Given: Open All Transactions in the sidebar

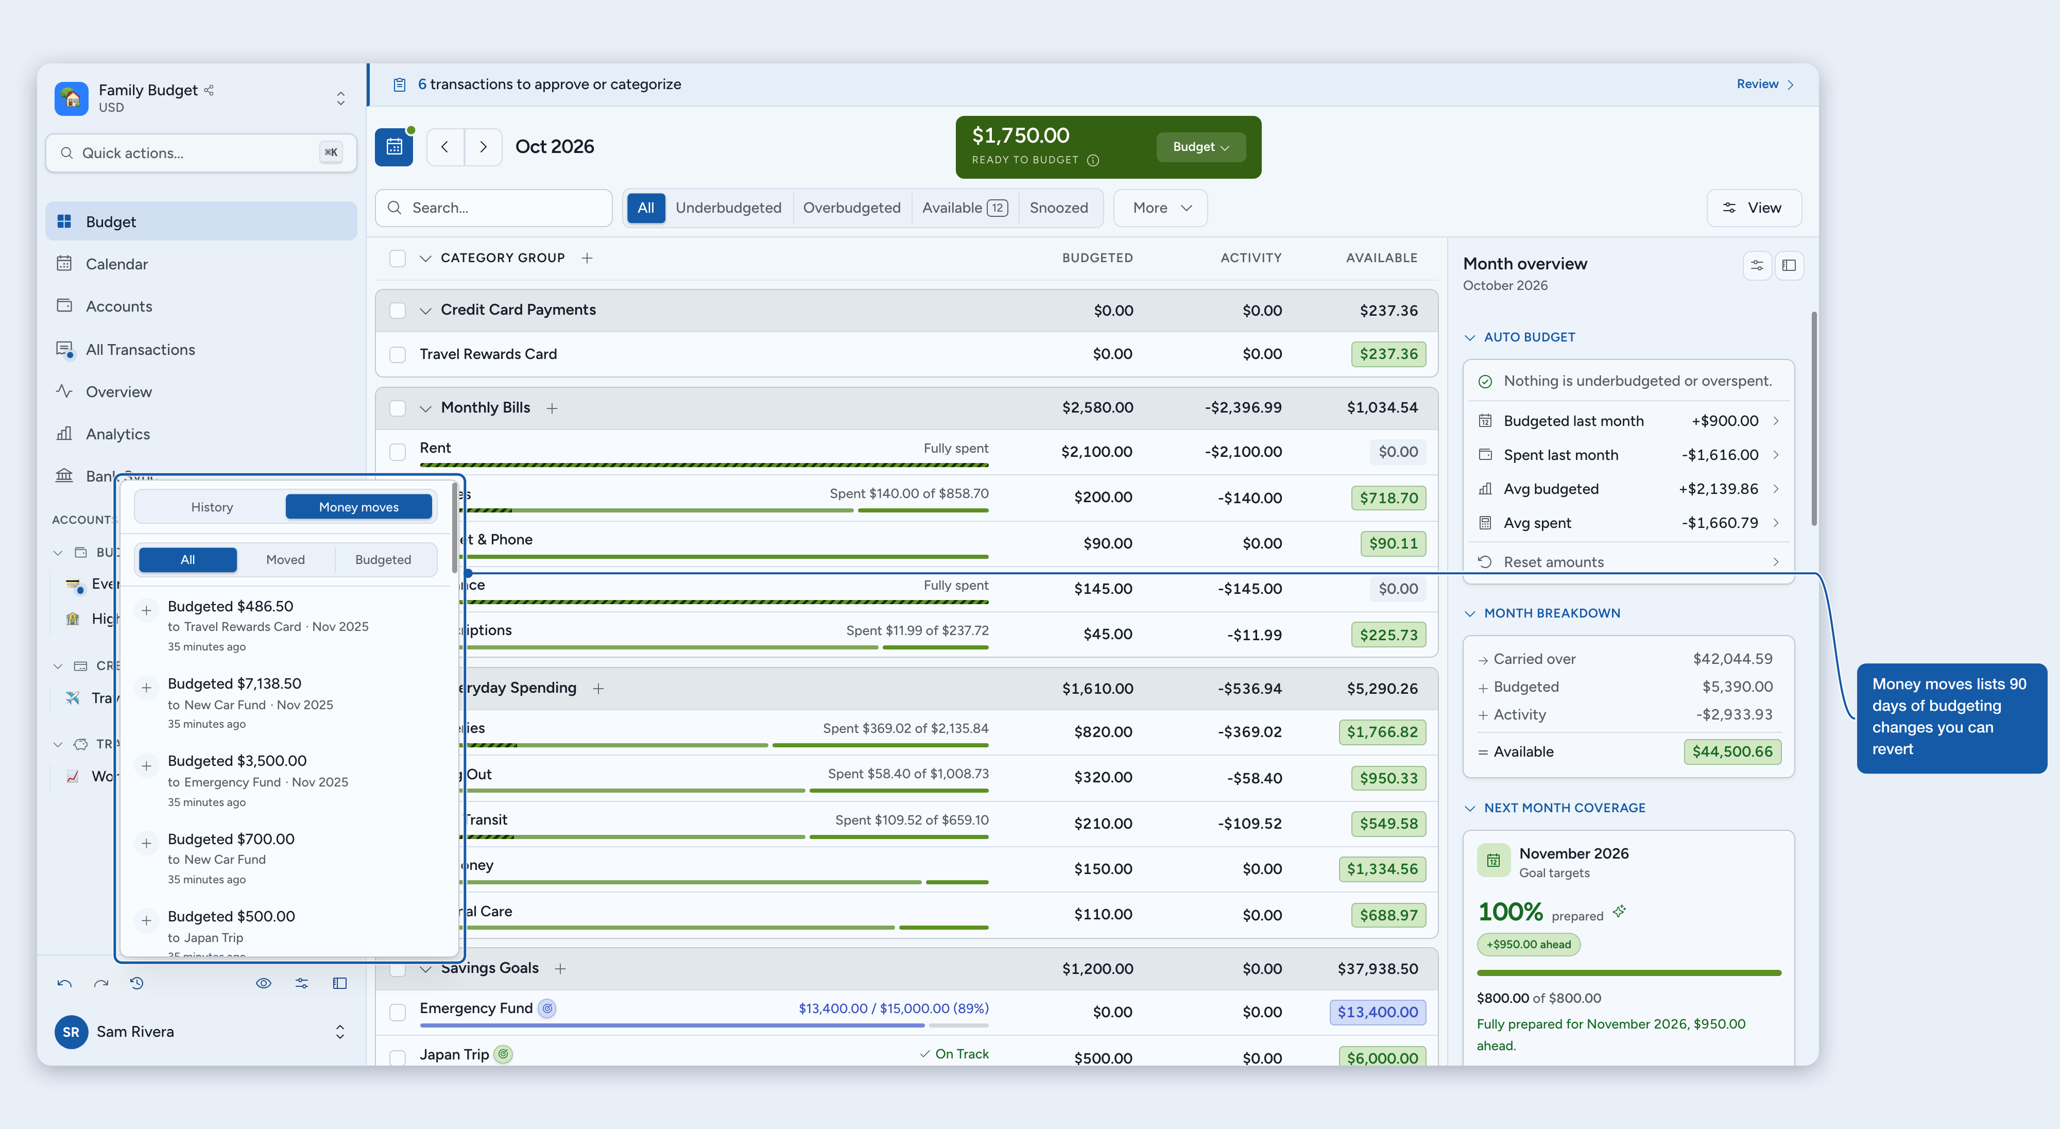Looking at the screenshot, I should 201,349.
